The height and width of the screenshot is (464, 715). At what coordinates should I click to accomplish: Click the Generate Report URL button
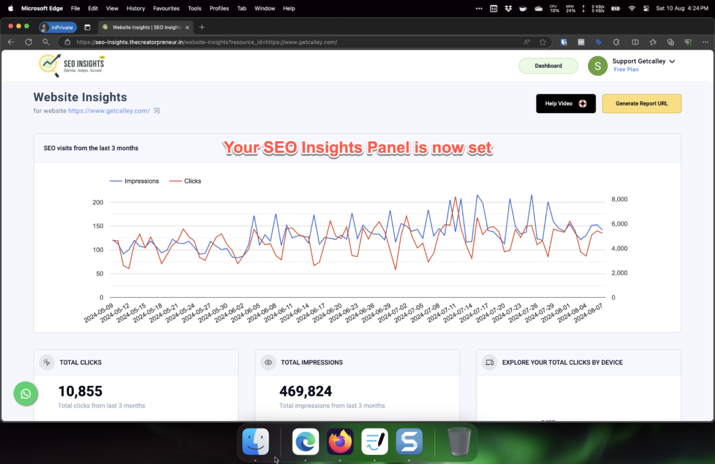pyautogui.click(x=641, y=103)
